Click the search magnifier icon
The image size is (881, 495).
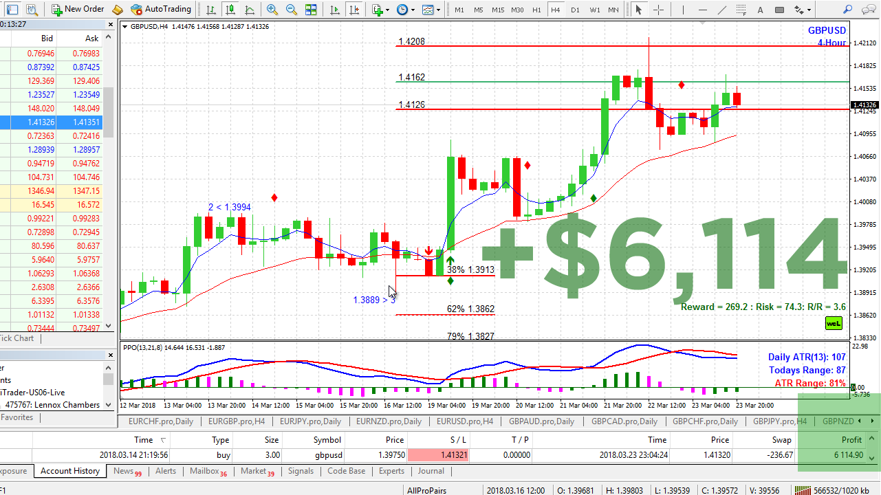coord(848,10)
